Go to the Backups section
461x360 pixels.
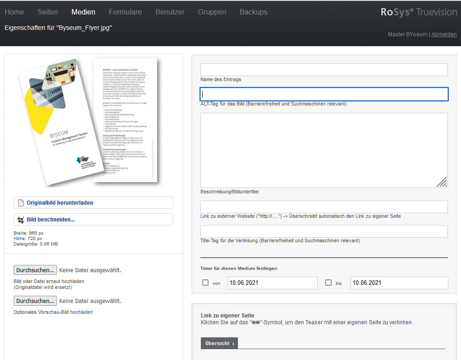pyautogui.click(x=253, y=12)
